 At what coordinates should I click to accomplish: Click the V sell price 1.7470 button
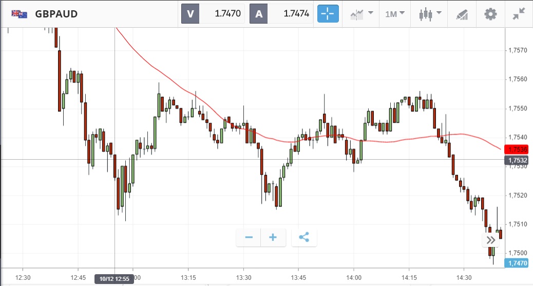[213, 14]
